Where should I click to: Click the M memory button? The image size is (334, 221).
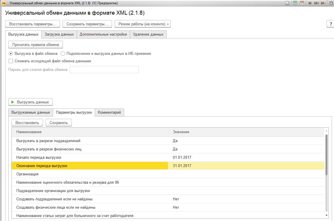pos(310,3)
